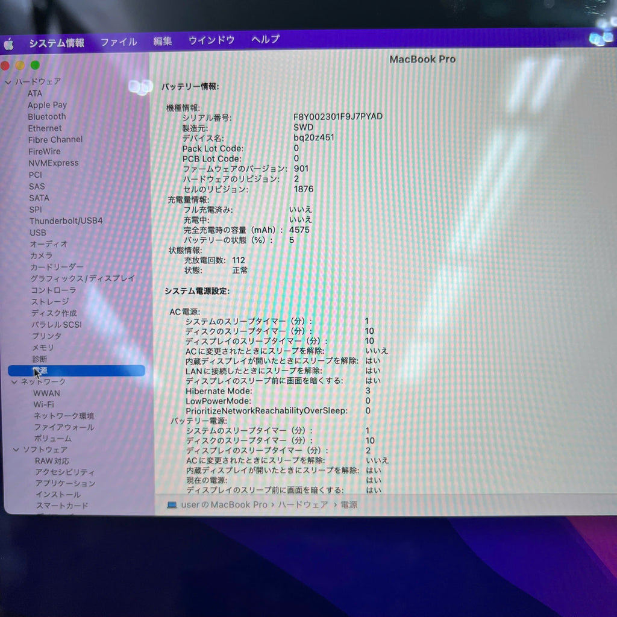Open the 編集 menu
Viewport: 617px width, 617px height.
point(163,41)
